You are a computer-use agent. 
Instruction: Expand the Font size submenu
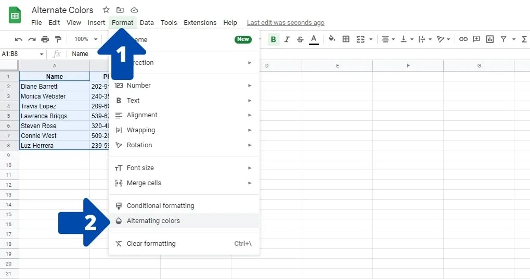(184, 168)
